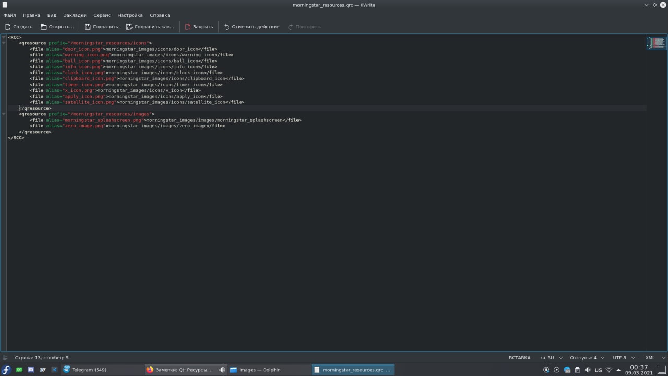668x376 pixels.
Task: Open the clock showing 00:37
Action: point(639,370)
